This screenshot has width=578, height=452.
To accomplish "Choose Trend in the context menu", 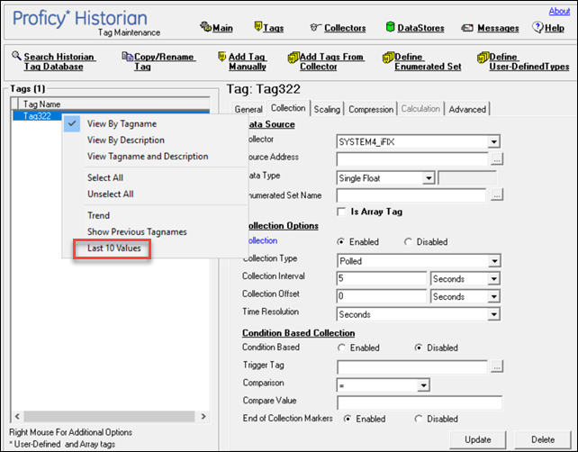I will (98, 215).
